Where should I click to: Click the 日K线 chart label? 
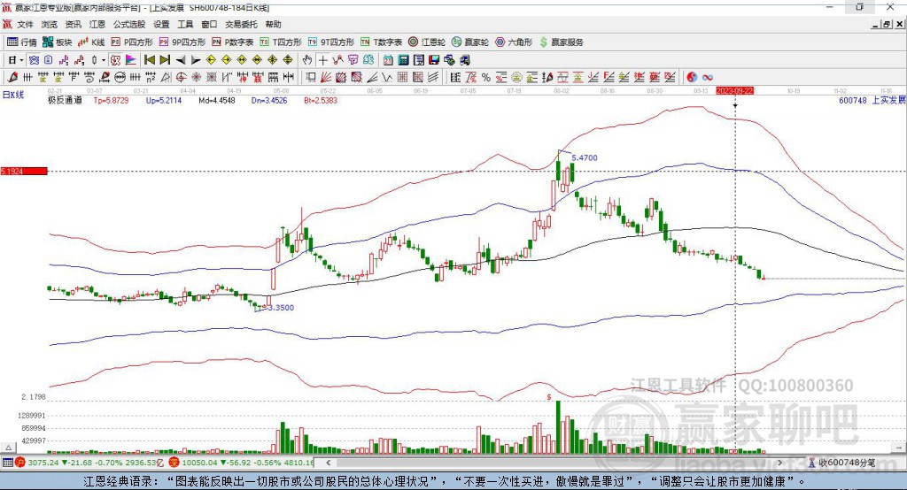click(13, 96)
